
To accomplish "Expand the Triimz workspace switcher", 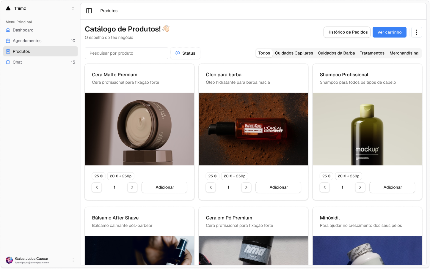I will pyautogui.click(x=73, y=8).
